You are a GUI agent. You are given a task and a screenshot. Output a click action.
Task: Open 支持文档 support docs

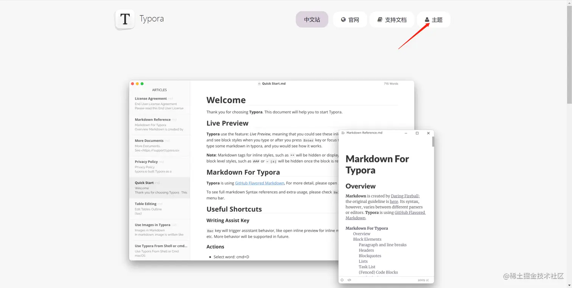392,20
